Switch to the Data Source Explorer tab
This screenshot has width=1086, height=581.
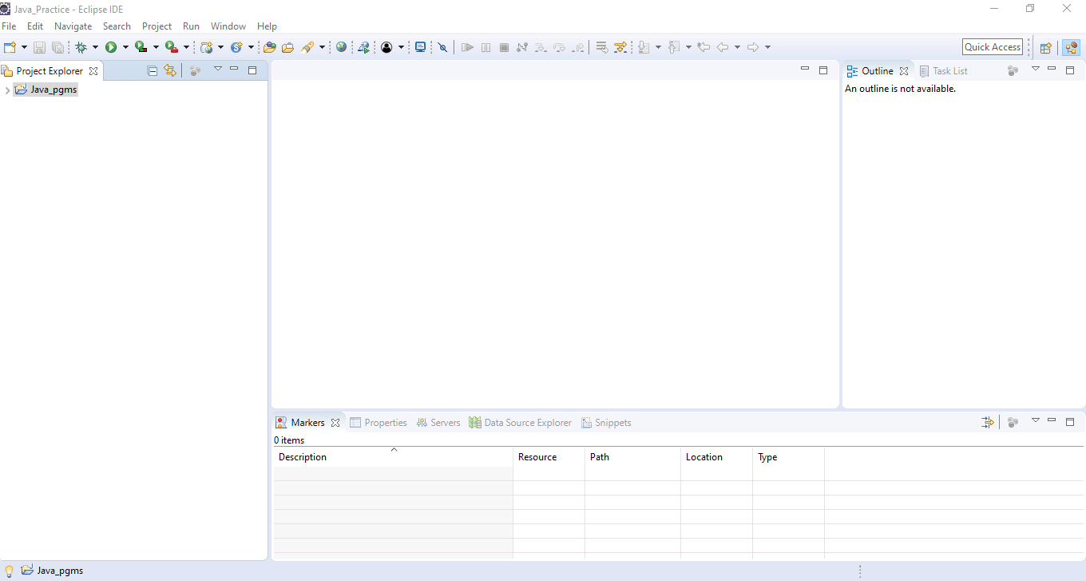click(x=521, y=423)
